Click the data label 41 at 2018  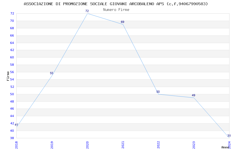point(16,125)
